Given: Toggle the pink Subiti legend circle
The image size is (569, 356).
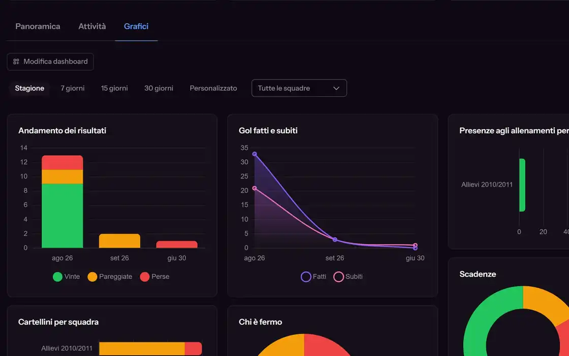Looking at the screenshot, I should pos(338,277).
